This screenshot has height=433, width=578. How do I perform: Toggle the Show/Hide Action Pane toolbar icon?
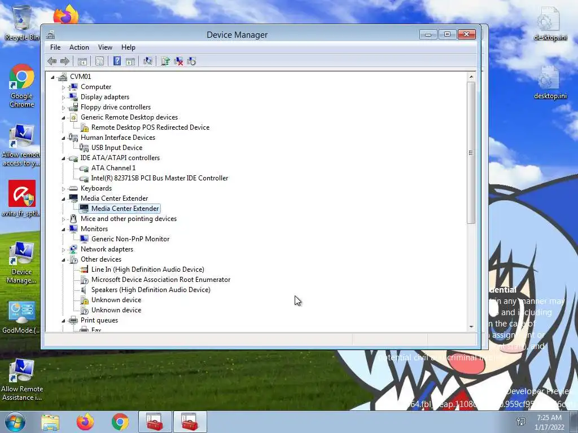point(130,61)
